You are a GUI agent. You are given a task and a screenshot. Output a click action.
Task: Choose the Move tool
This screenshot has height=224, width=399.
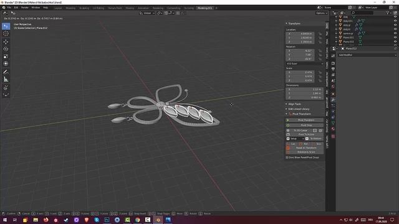(6, 42)
